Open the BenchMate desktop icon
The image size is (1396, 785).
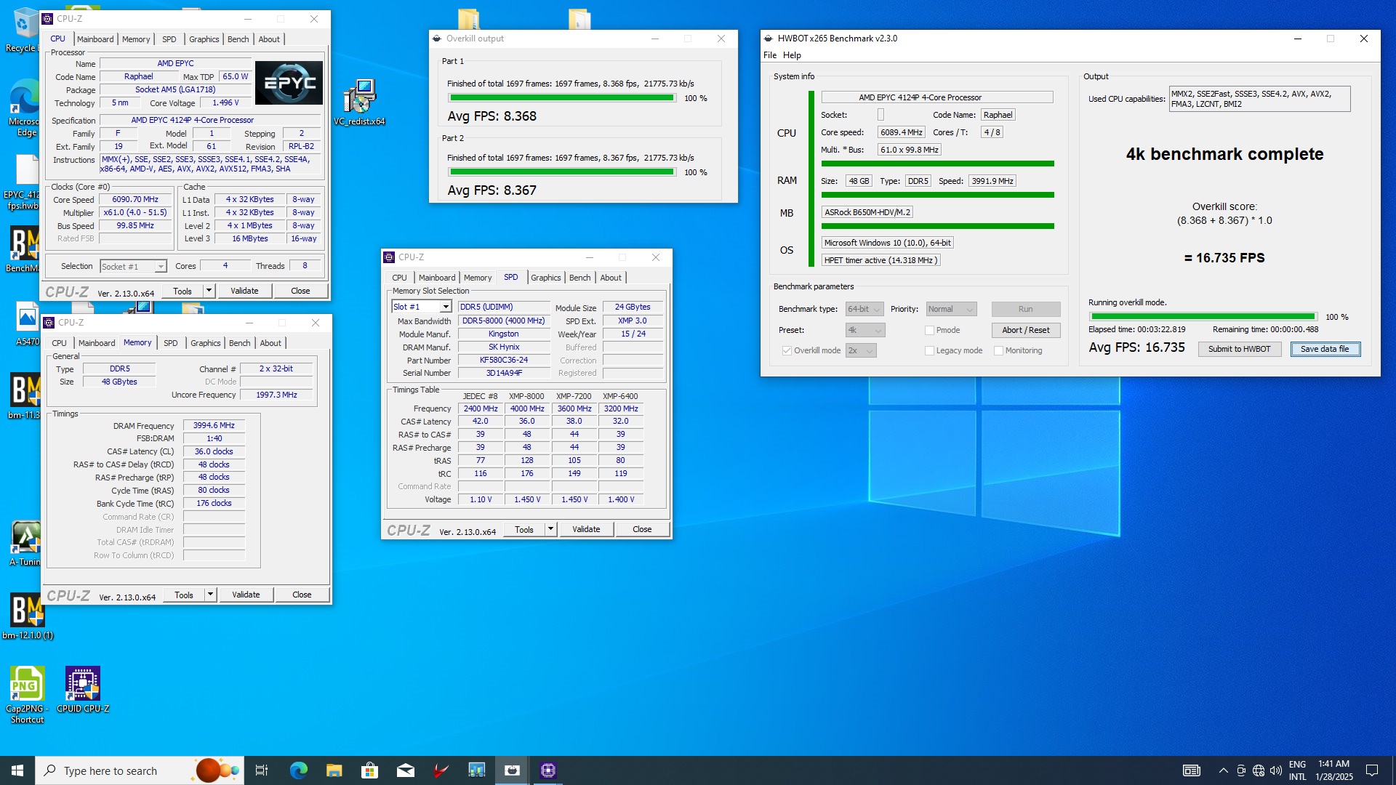[x=23, y=249]
